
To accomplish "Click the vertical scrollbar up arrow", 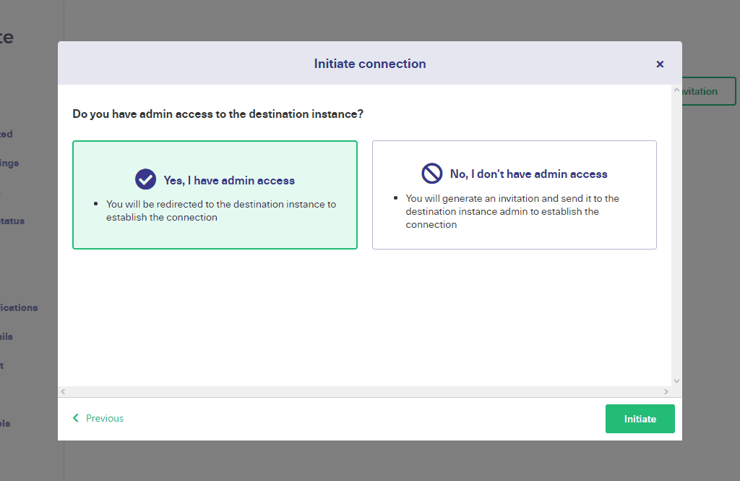I will (676, 90).
